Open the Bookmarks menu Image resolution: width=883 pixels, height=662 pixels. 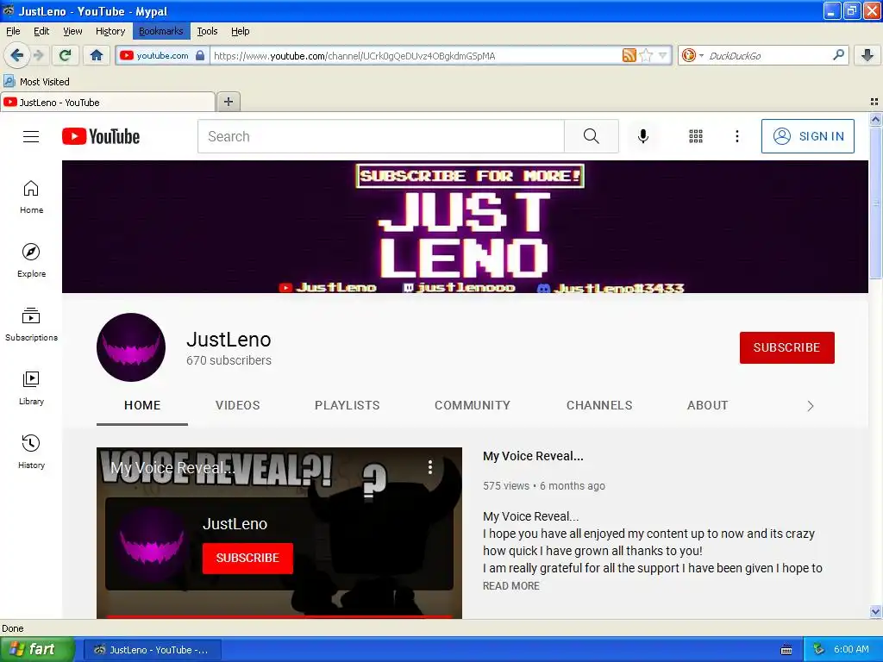coord(161,31)
